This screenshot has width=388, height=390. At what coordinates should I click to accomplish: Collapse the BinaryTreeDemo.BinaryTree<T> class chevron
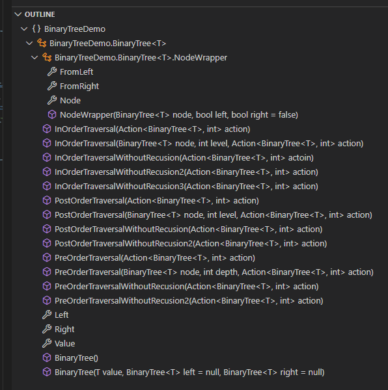(29, 44)
